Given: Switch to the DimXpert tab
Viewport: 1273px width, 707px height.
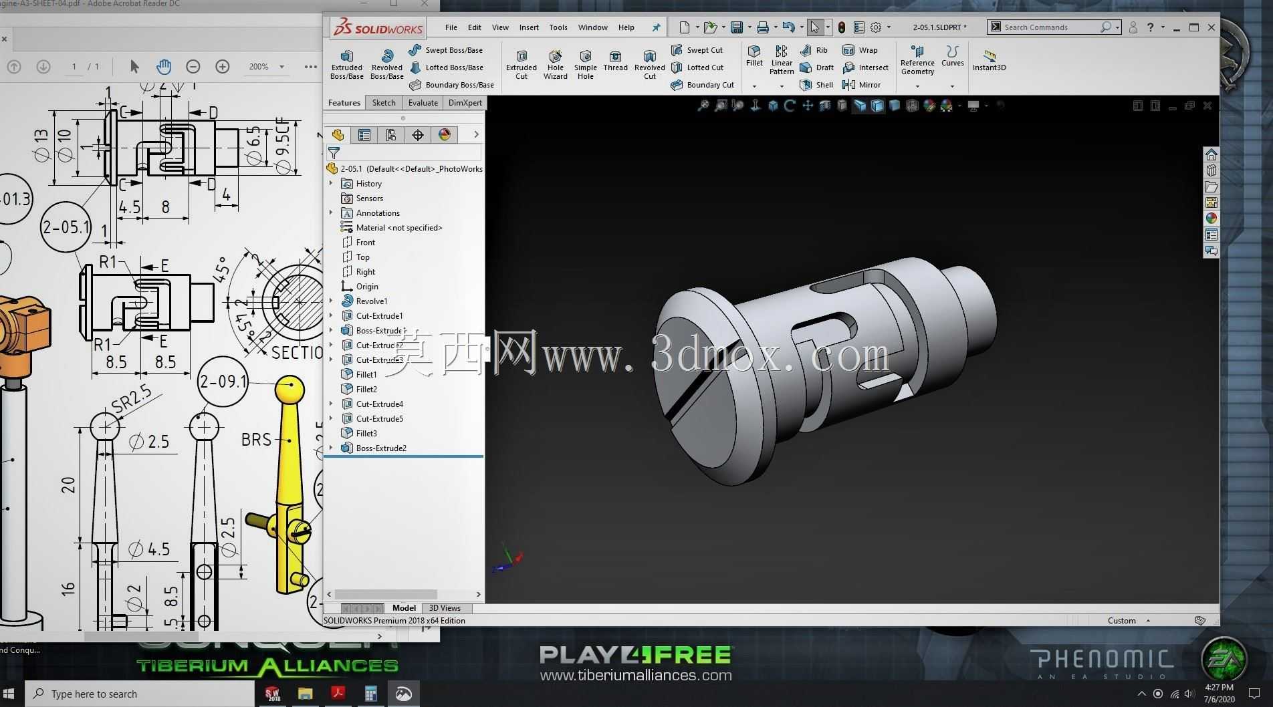Looking at the screenshot, I should (x=465, y=103).
